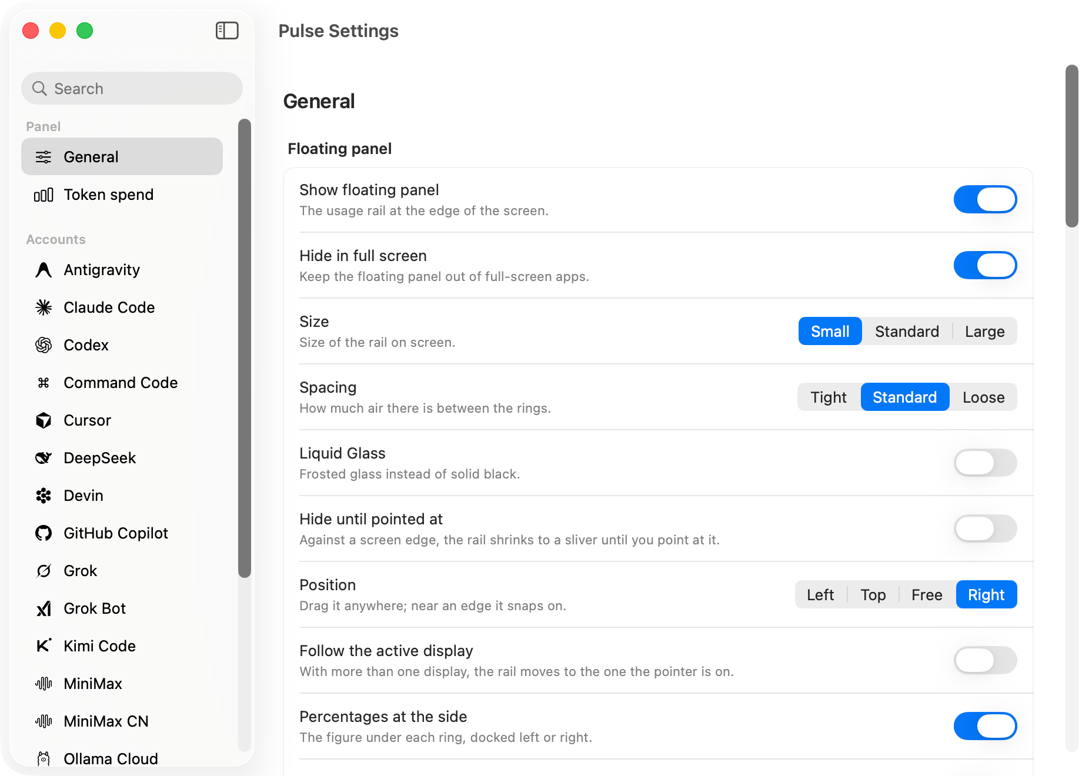This screenshot has width=1082, height=776.
Task: Disable Hide in full screen switch
Action: [x=985, y=265]
